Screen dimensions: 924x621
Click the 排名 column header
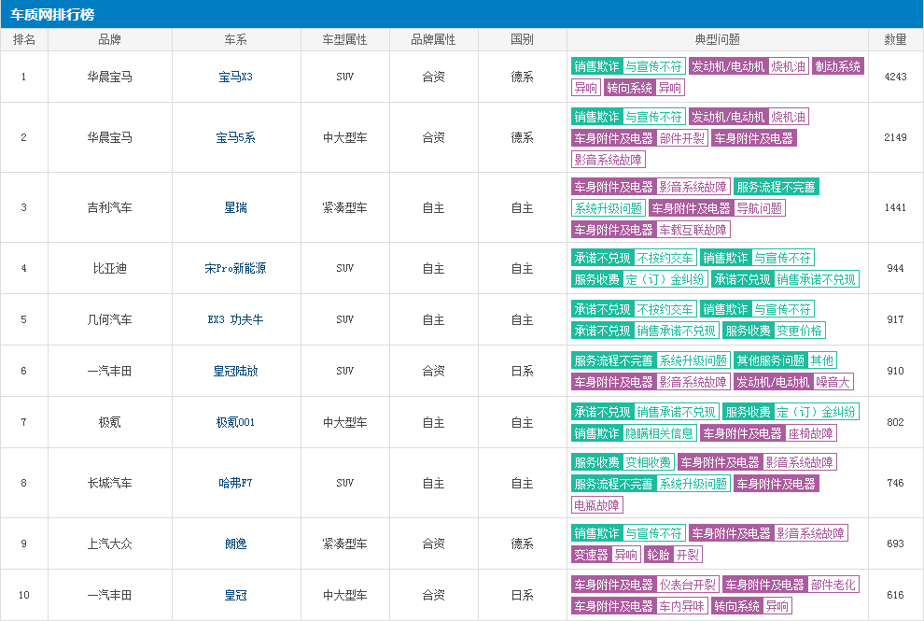pyautogui.click(x=24, y=39)
